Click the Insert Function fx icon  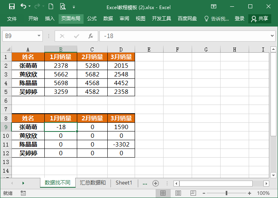coord(90,36)
